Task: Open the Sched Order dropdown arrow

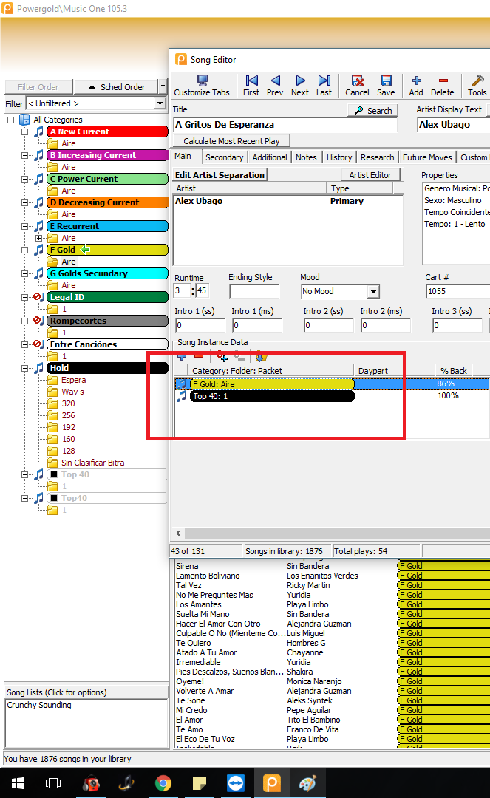Action: (163, 86)
